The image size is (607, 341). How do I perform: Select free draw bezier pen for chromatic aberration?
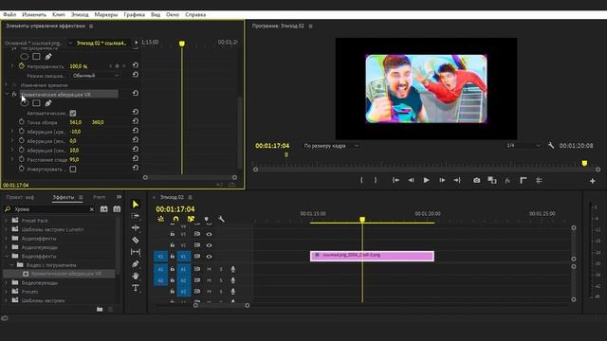(x=48, y=103)
